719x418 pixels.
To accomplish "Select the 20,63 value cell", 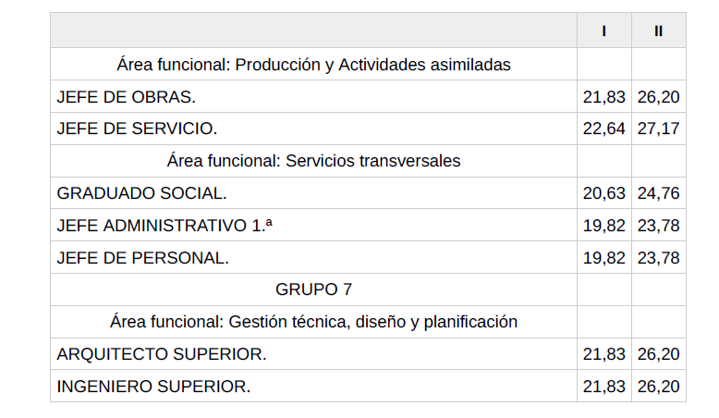I will tap(604, 193).
